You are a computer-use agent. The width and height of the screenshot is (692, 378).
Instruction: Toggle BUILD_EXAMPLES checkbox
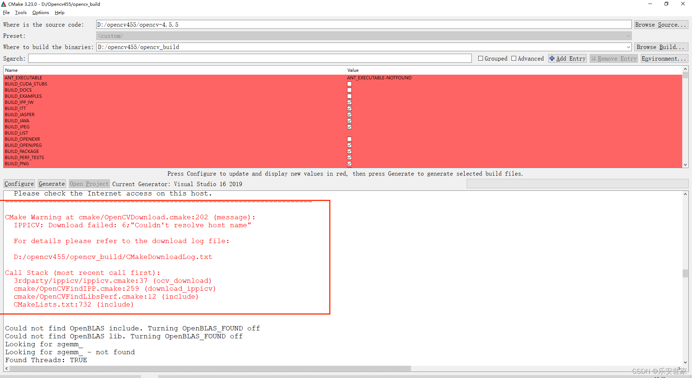point(349,96)
